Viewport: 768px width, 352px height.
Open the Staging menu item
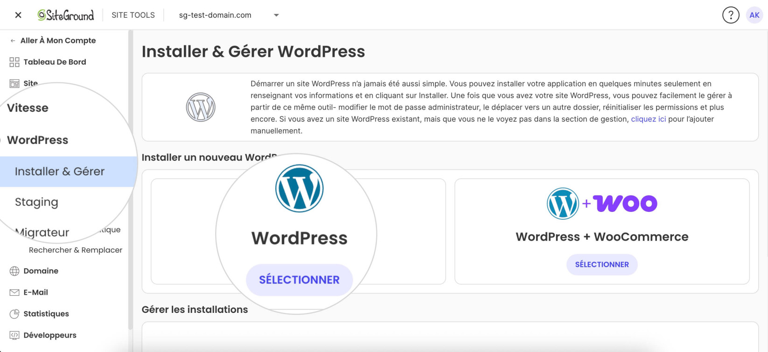pyautogui.click(x=36, y=202)
